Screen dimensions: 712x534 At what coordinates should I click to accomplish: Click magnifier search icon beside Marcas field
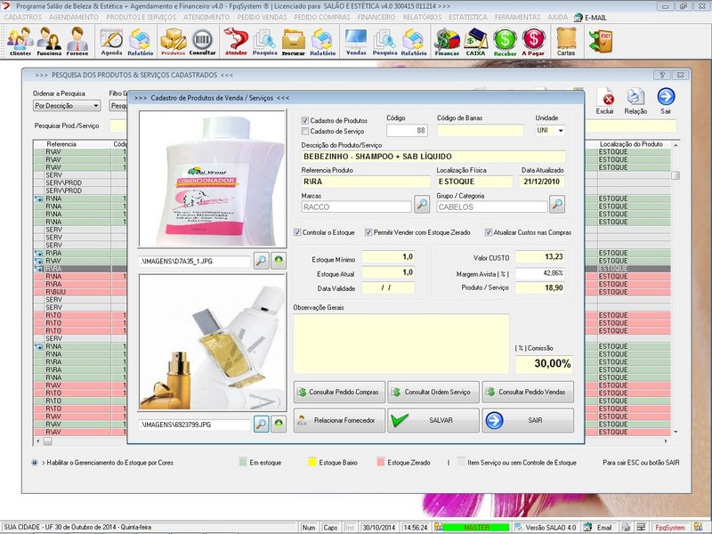click(x=422, y=206)
